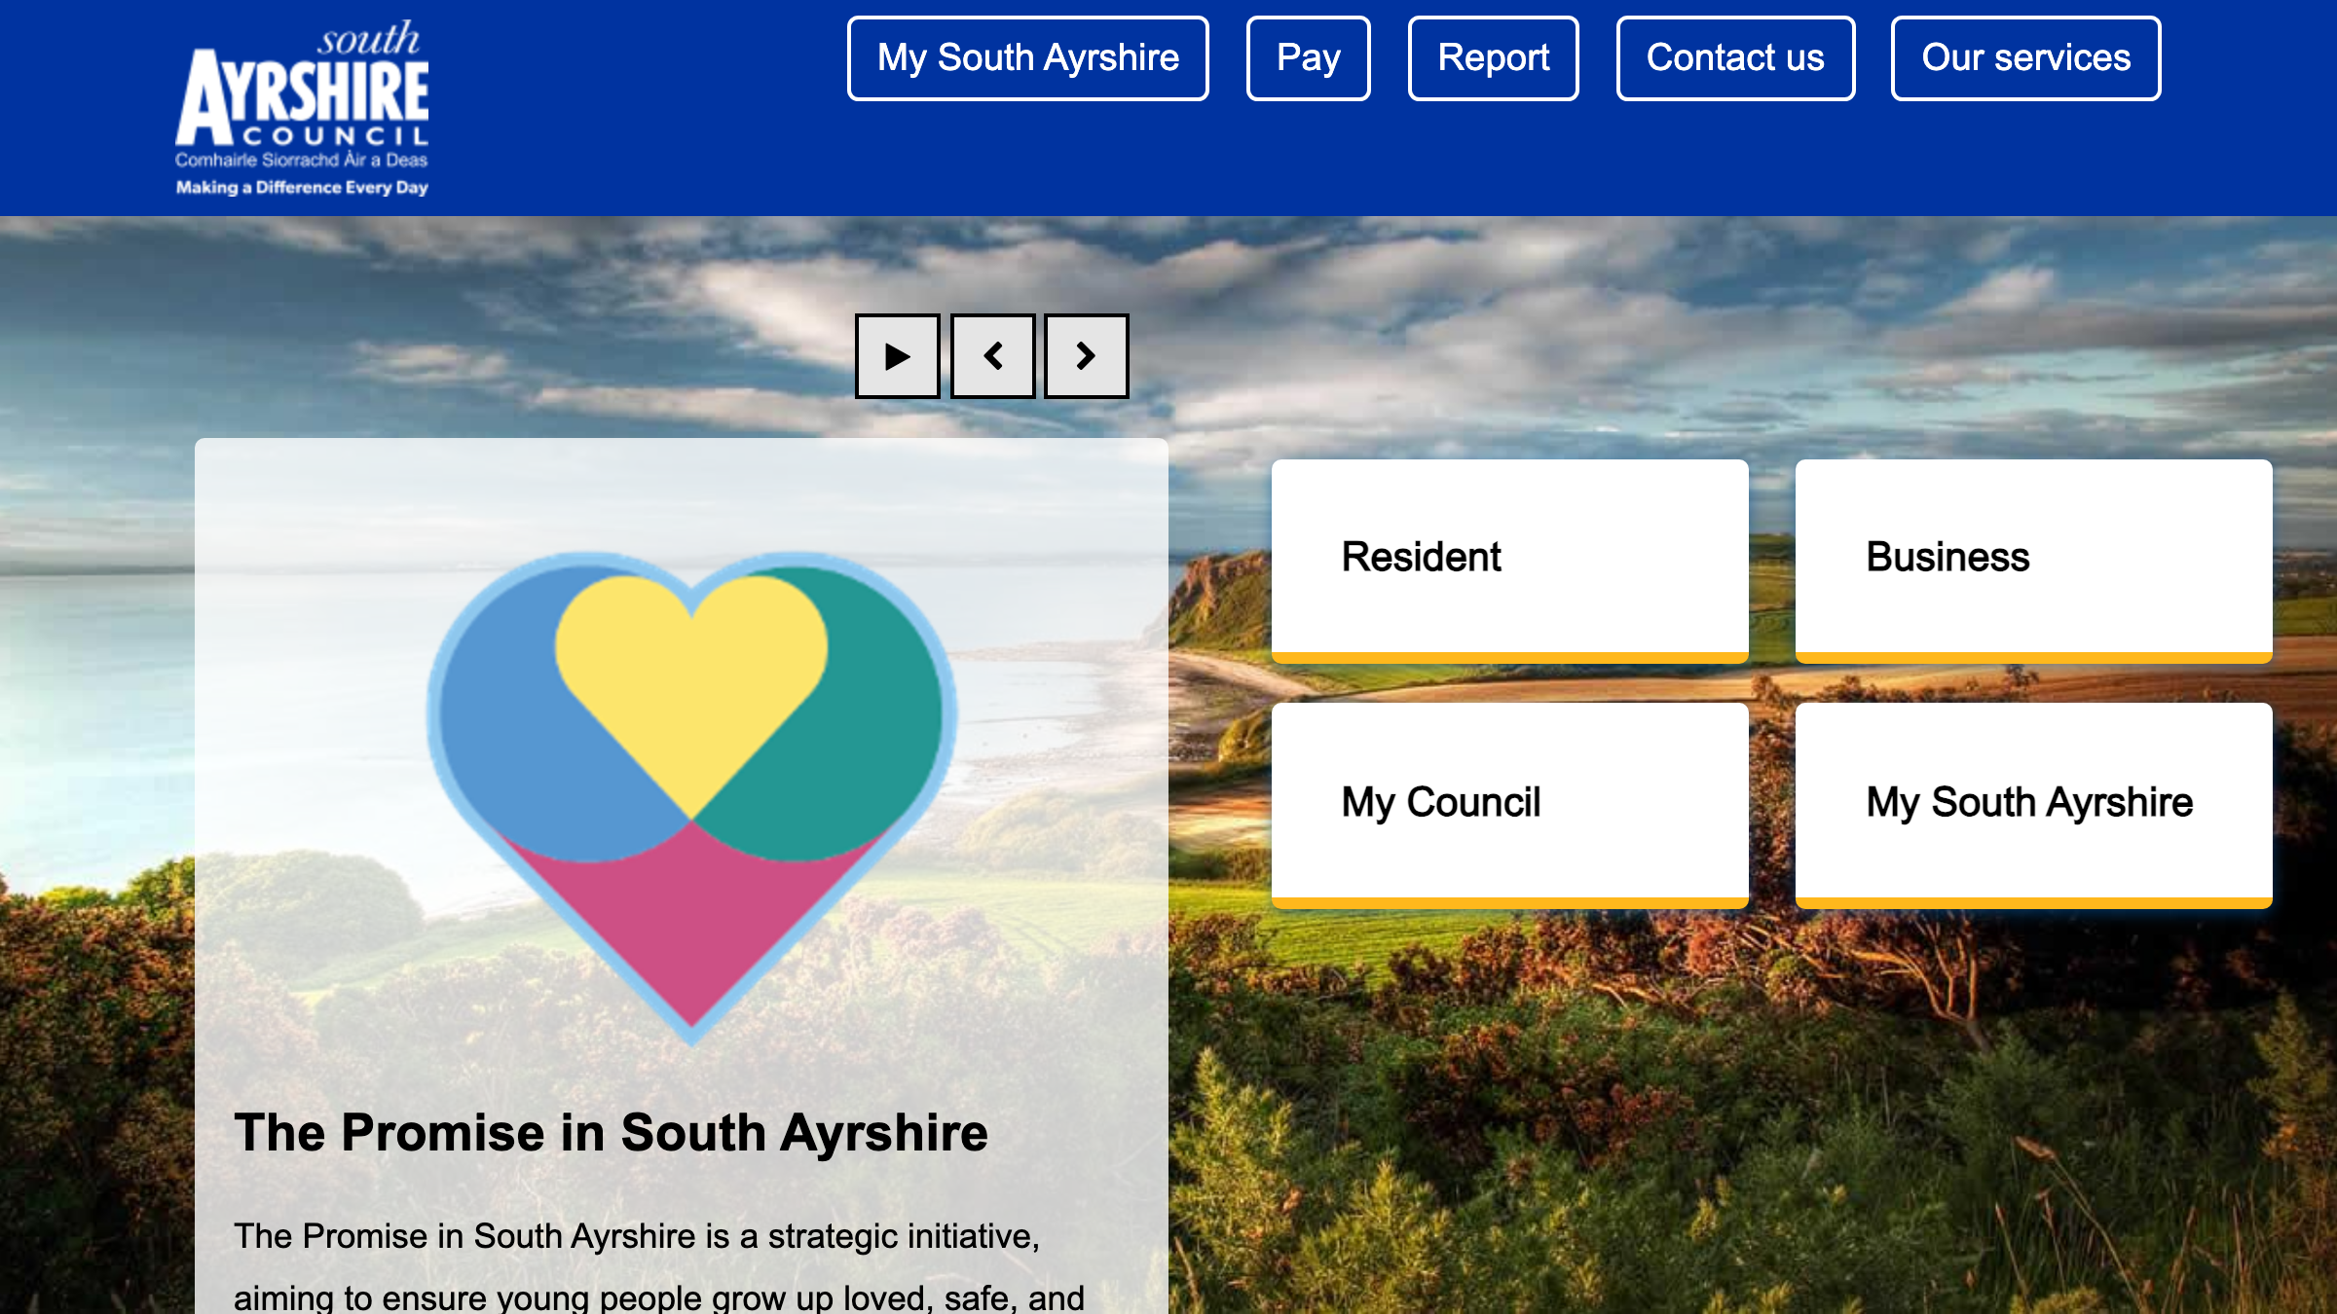The image size is (2337, 1314).
Task: Open the Resident tile
Action: pyautogui.click(x=1509, y=562)
